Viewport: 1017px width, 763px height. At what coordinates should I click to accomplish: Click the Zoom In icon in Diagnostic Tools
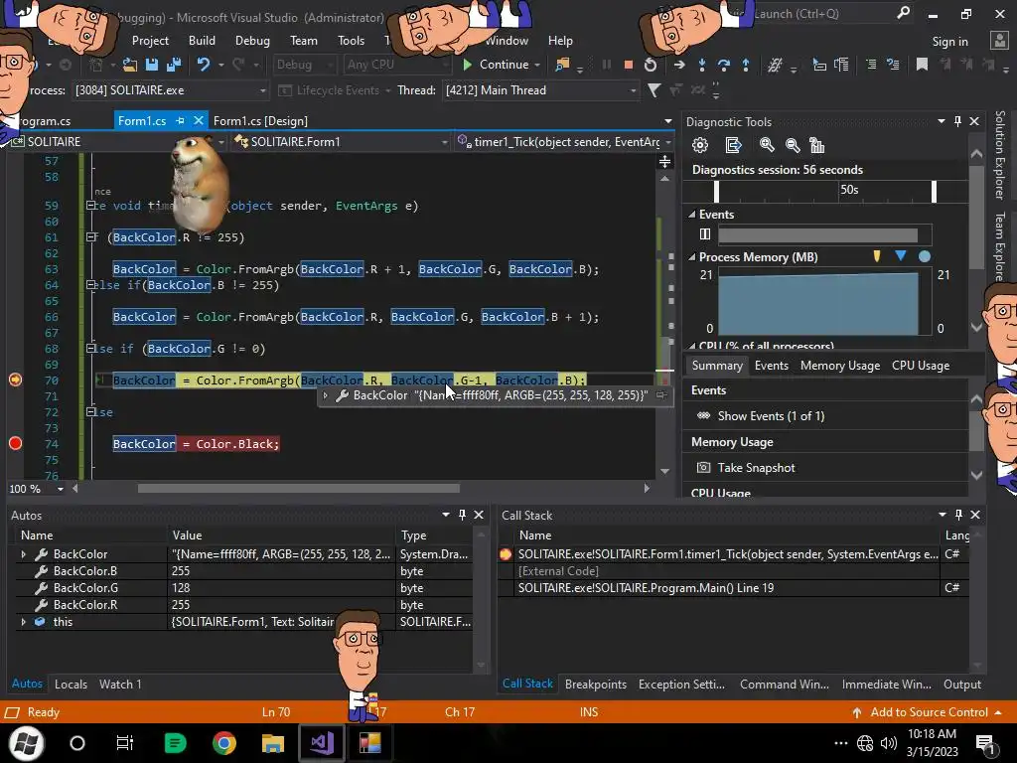point(767,145)
